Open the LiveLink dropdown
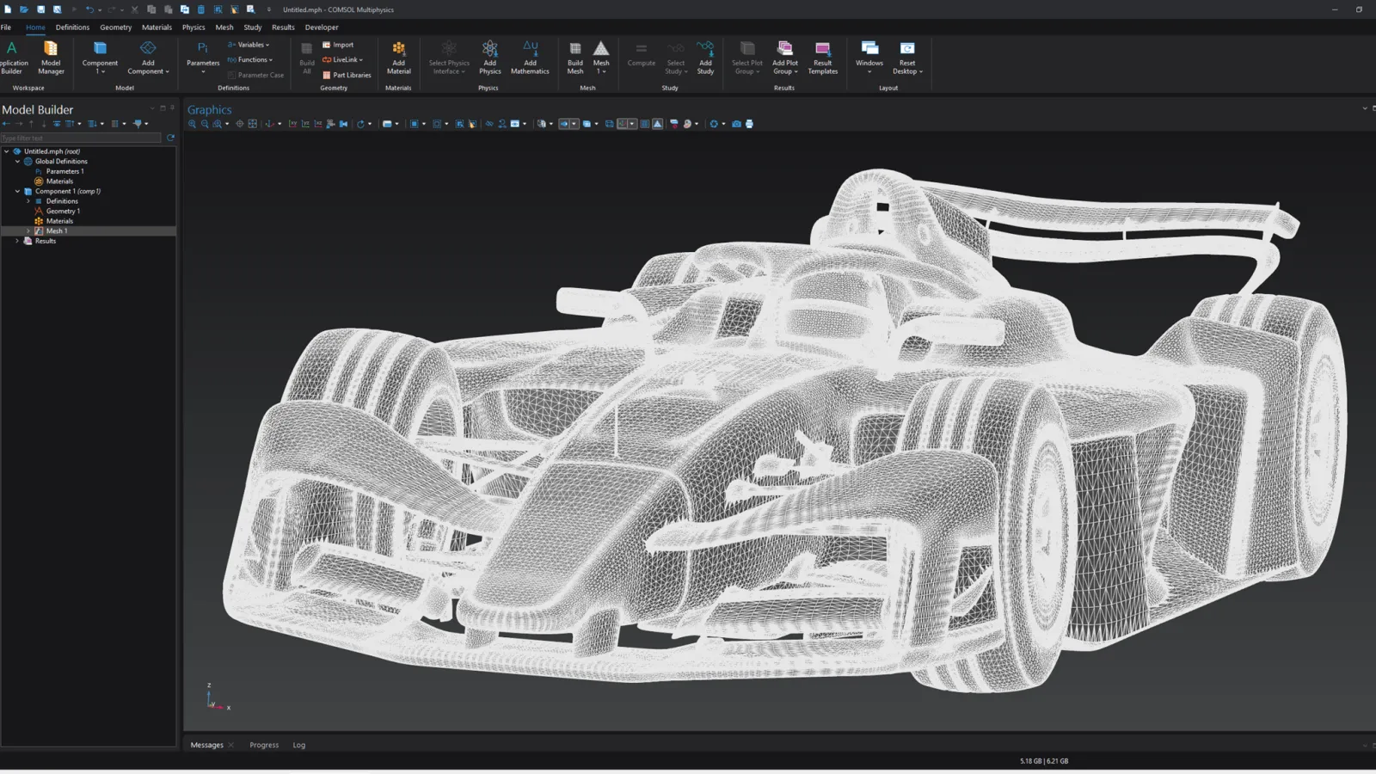The width and height of the screenshot is (1376, 774). [342, 60]
